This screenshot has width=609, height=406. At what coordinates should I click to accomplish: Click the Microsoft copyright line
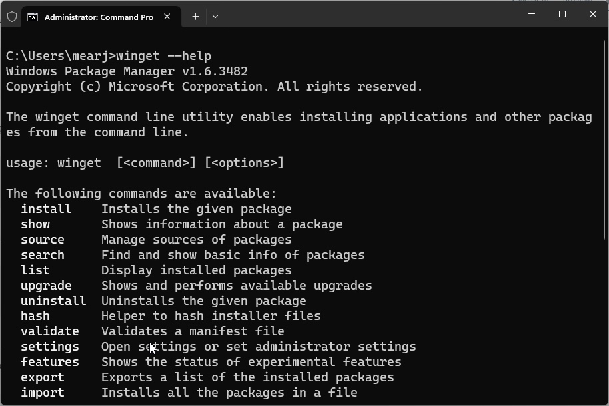point(213,86)
